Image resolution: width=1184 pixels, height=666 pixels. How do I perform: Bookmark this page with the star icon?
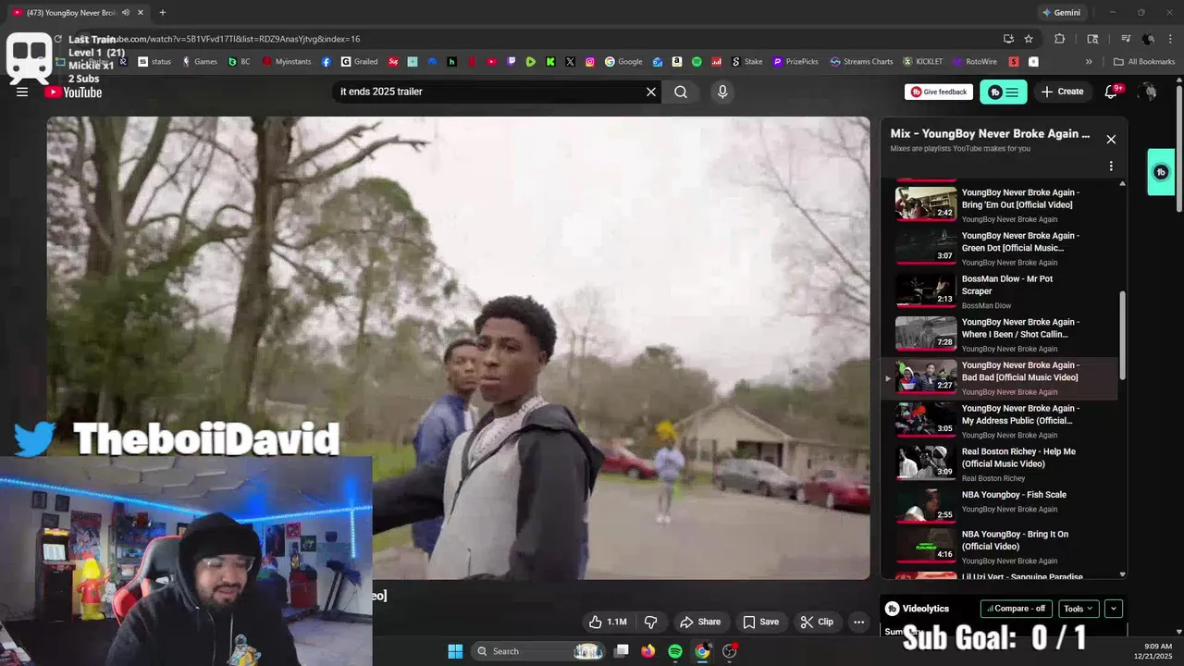[x=1029, y=39]
